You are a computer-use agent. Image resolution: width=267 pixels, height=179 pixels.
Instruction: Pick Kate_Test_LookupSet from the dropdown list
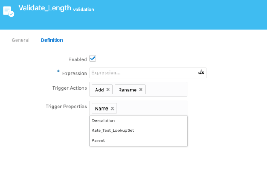click(x=112, y=130)
